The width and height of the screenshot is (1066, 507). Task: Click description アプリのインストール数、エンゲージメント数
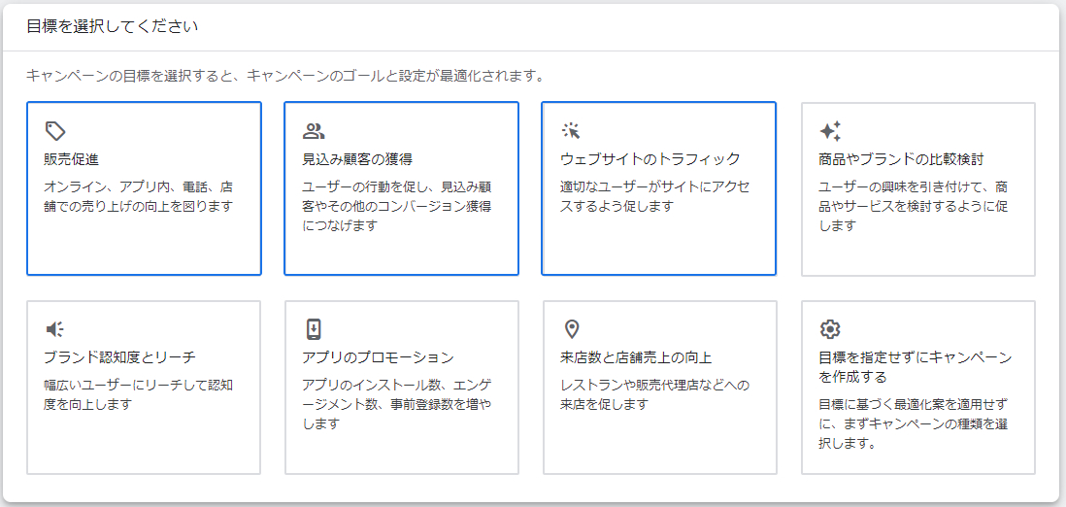click(x=397, y=405)
